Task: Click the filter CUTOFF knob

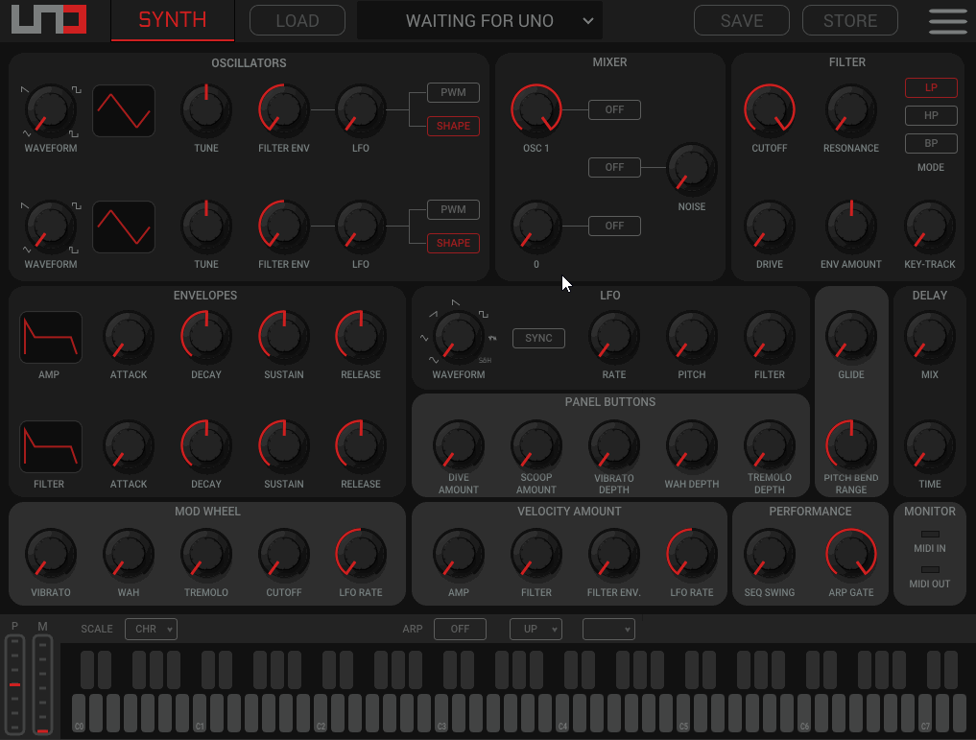Action: click(770, 110)
